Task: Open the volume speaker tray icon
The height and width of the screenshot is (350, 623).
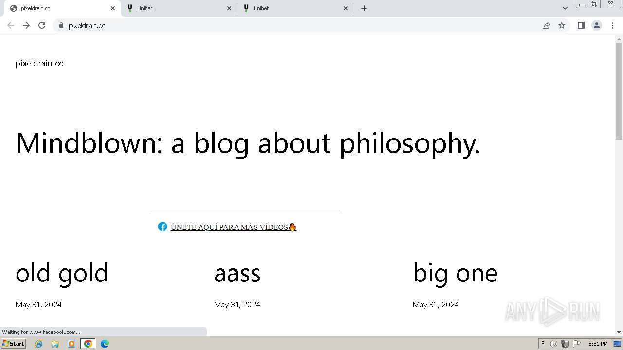Action: pyautogui.click(x=553, y=344)
